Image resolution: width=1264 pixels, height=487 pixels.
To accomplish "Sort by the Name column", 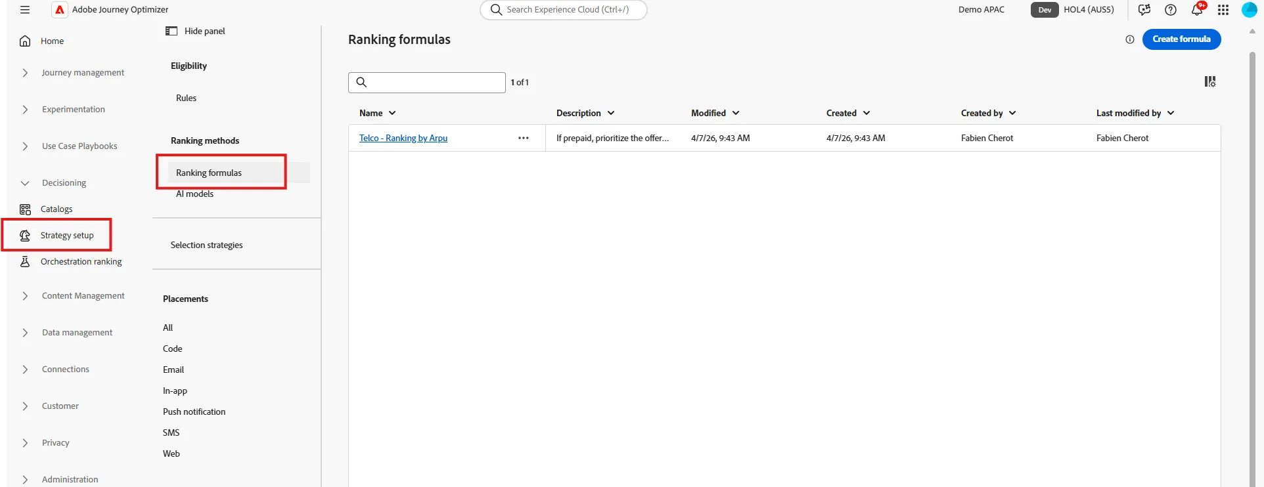I will point(377,113).
